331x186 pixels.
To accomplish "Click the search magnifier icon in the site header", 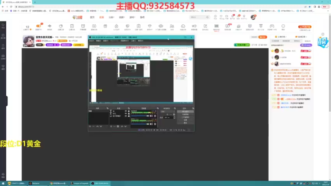I will pyautogui.click(x=207, y=17).
